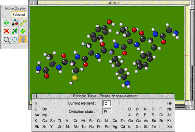This screenshot has height=132, width=195.
Task: Choose element Br in periodic table
Action: [161, 121]
